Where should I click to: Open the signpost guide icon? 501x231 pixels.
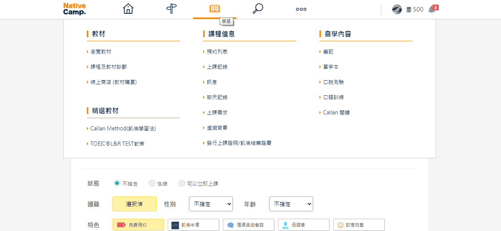(172, 9)
